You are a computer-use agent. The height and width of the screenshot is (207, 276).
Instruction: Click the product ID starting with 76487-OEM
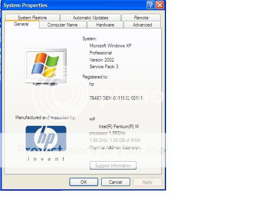pyautogui.click(x=116, y=98)
